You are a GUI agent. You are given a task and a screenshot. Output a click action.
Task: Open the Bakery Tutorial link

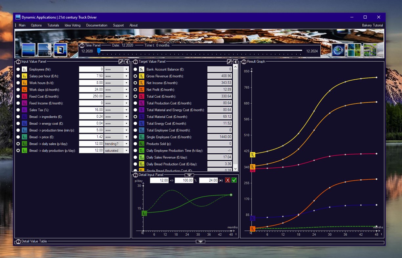372,25
